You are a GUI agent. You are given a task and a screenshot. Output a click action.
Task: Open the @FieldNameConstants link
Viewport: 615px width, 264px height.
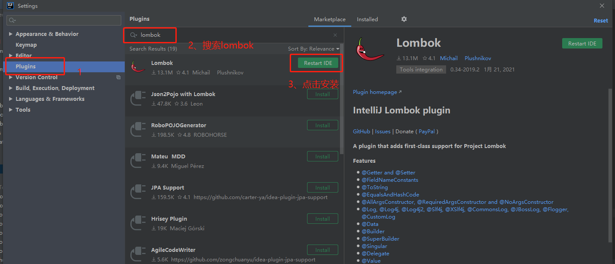[390, 180]
